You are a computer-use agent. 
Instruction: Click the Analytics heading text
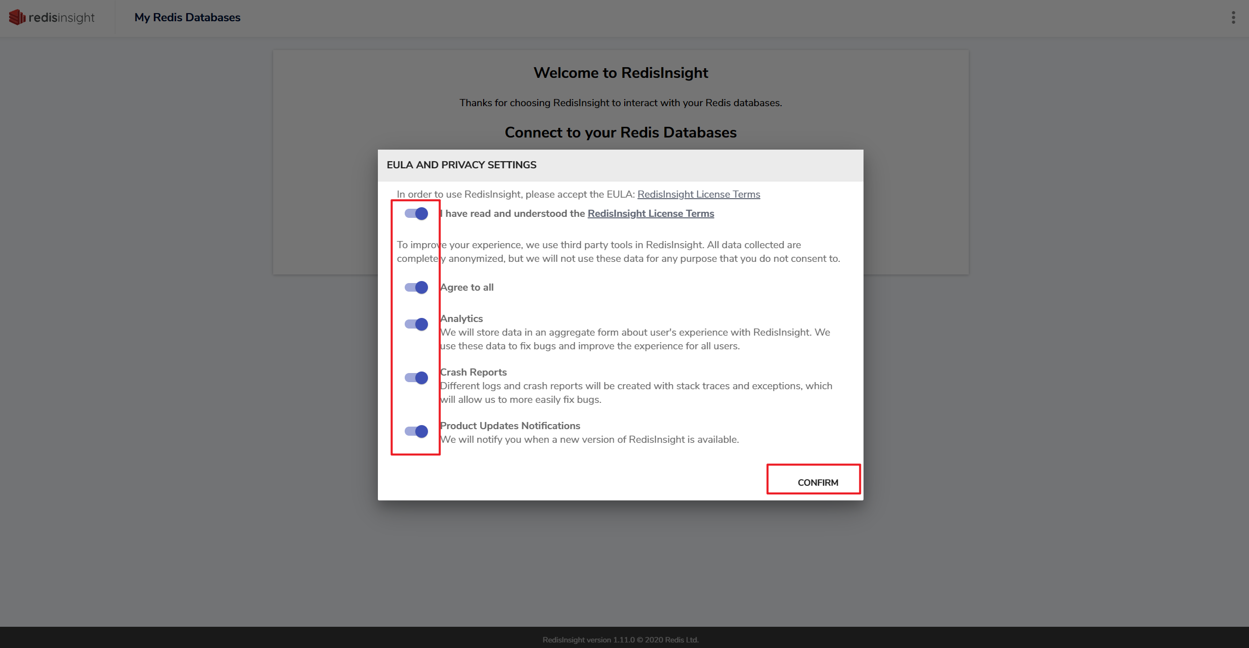(x=461, y=319)
